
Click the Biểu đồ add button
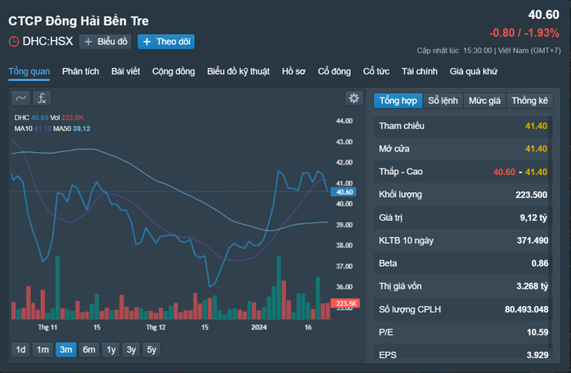tap(106, 42)
